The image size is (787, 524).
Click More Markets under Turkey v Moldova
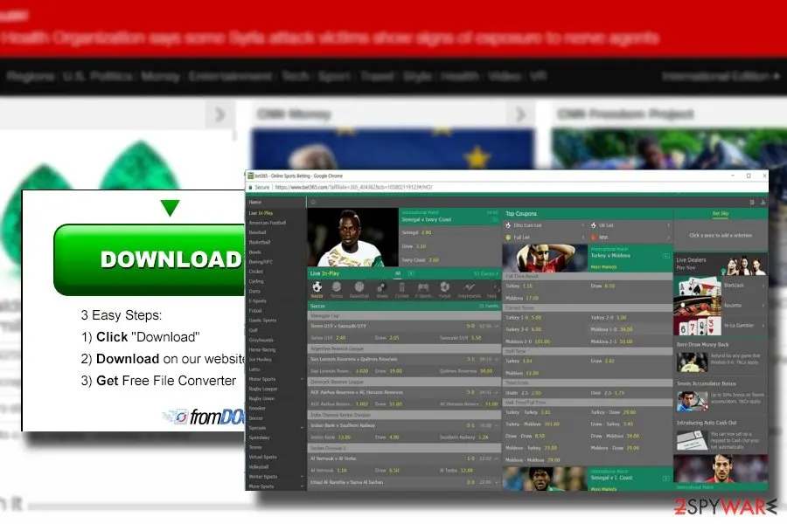click(x=603, y=267)
